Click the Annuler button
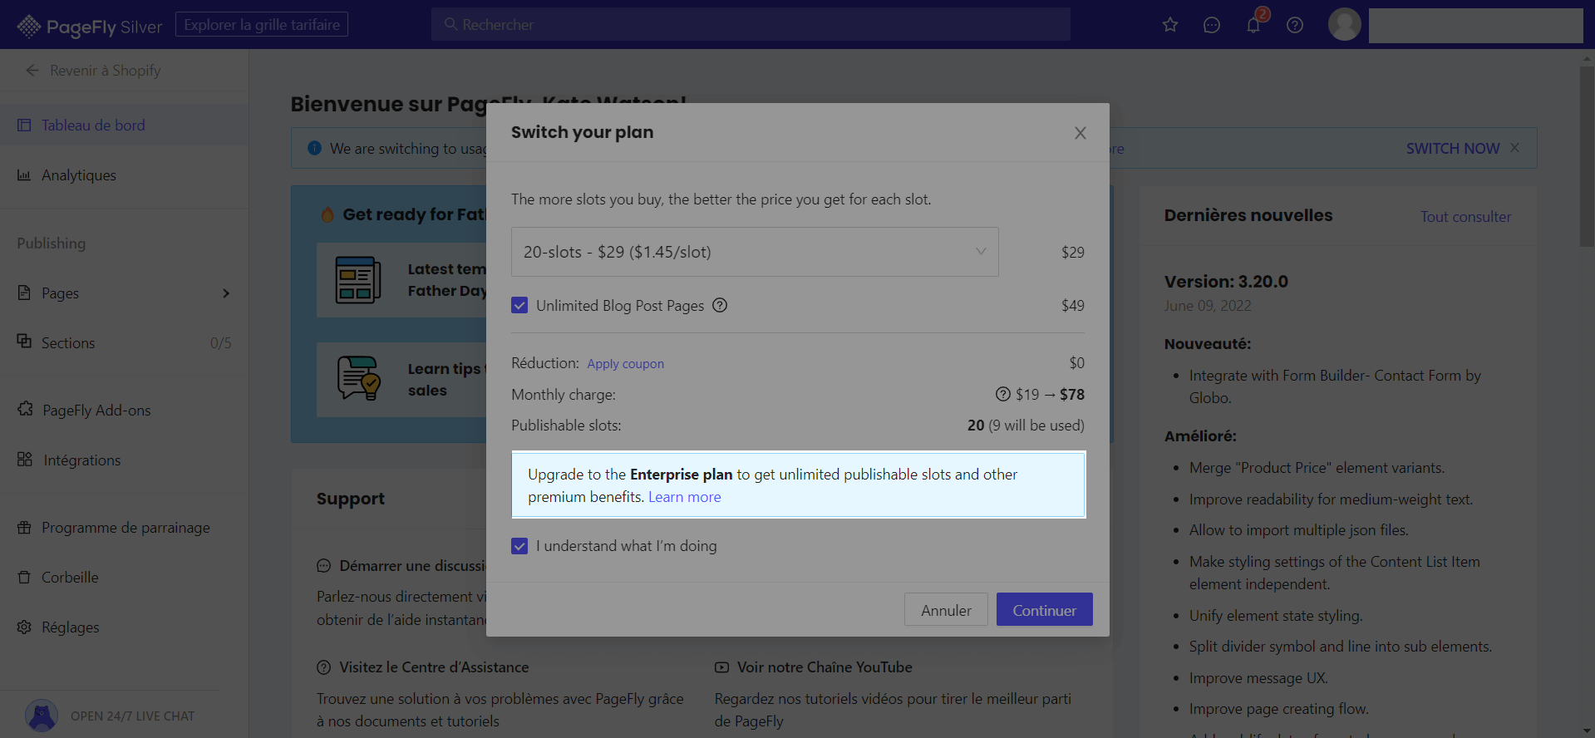Viewport: 1595px width, 738px height. pyautogui.click(x=946, y=610)
